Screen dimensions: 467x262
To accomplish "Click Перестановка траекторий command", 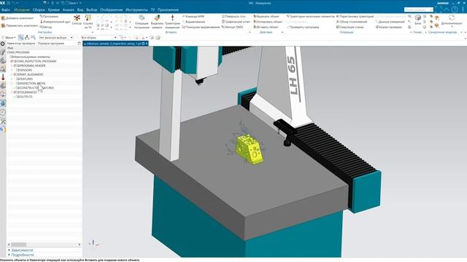I will tap(355, 17).
